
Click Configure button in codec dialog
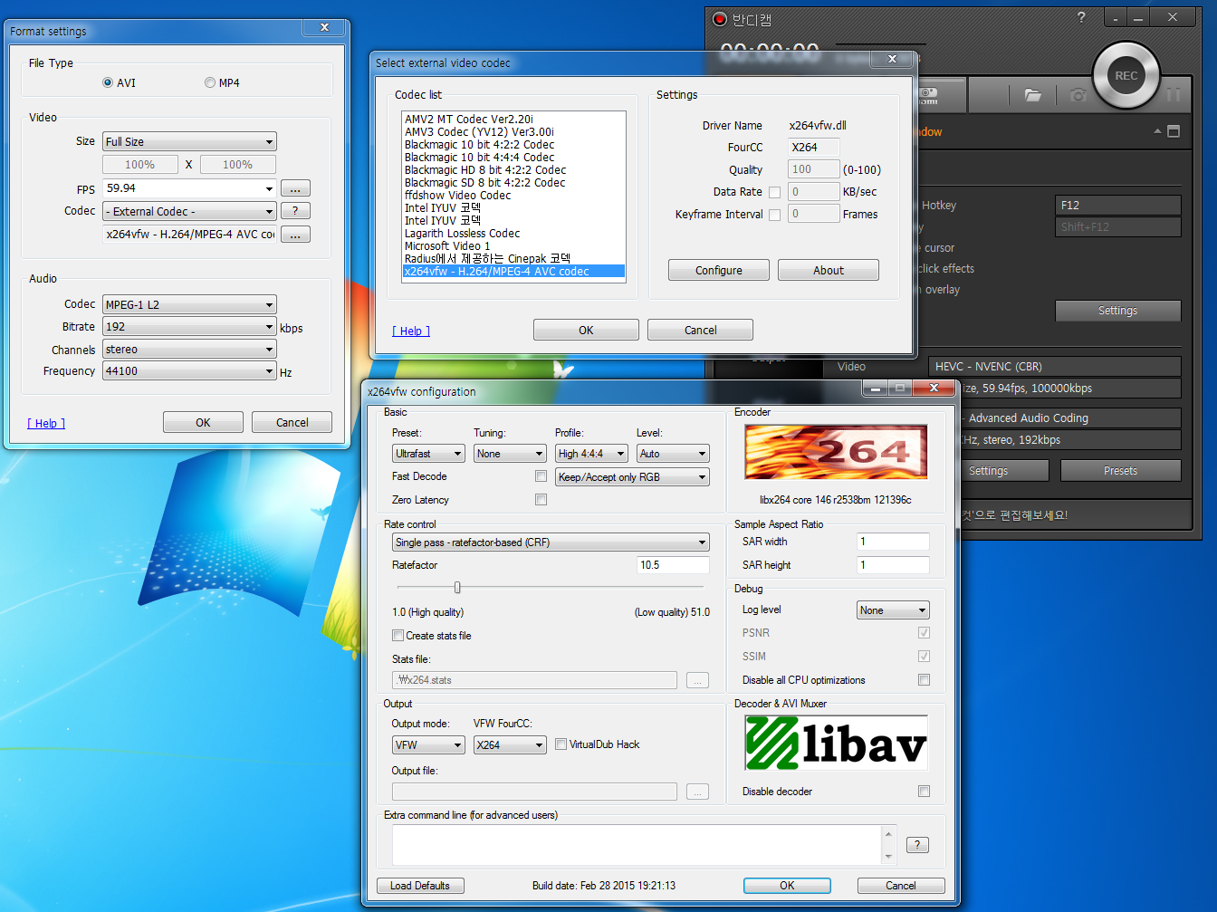[719, 270]
